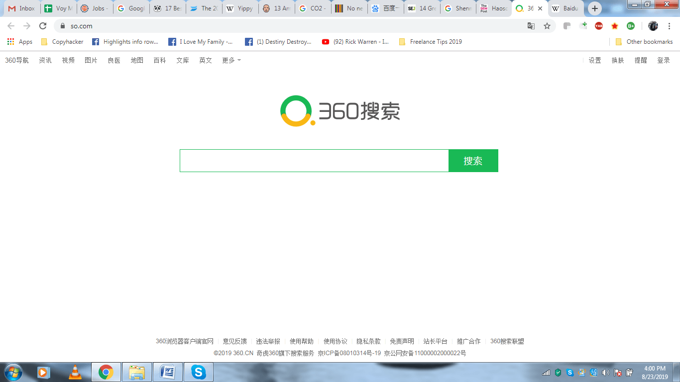This screenshot has height=382, width=680.
Task: Reload the so.com page
Action: (43, 26)
